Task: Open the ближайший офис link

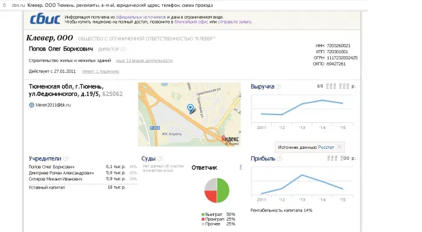Action: pyautogui.click(x=191, y=22)
